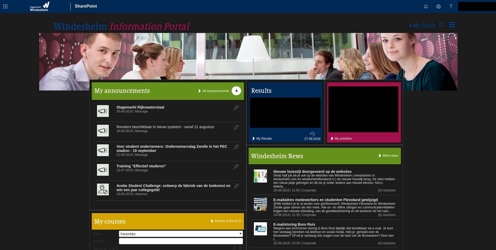Image resolution: width=496 pixels, height=250 pixels.
Task: Click the My courses heading
Action: [x=110, y=221]
